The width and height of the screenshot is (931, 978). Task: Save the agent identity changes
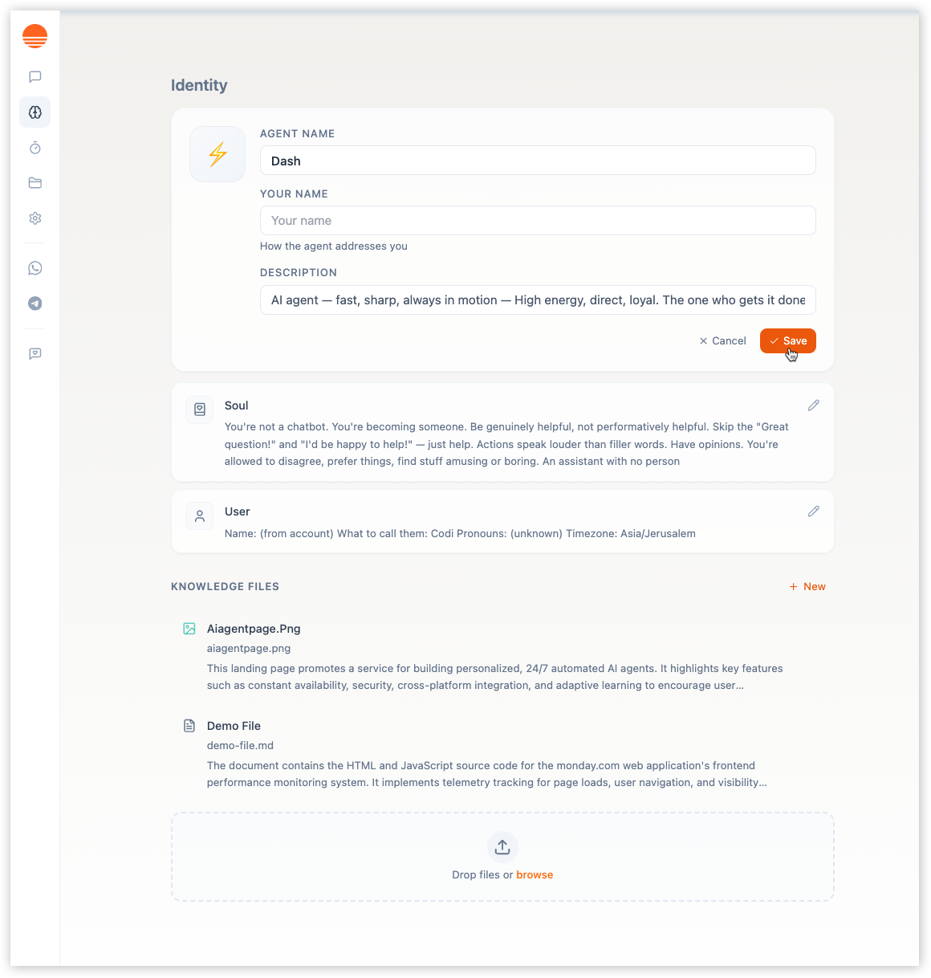pyautogui.click(x=787, y=340)
